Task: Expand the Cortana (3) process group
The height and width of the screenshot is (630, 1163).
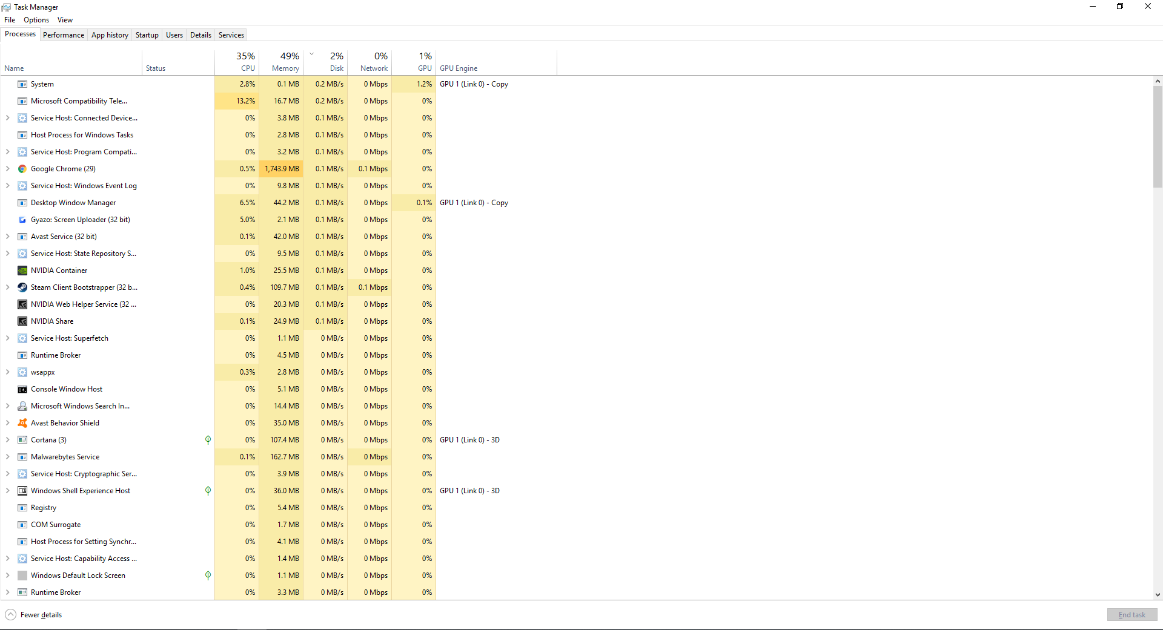Action: tap(7, 440)
